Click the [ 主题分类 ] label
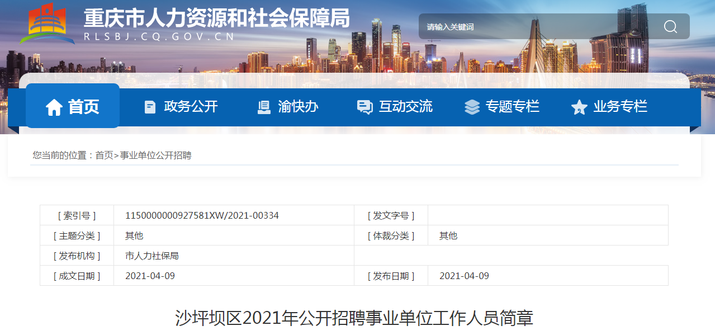This screenshot has width=715, height=335. click(x=77, y=235)
